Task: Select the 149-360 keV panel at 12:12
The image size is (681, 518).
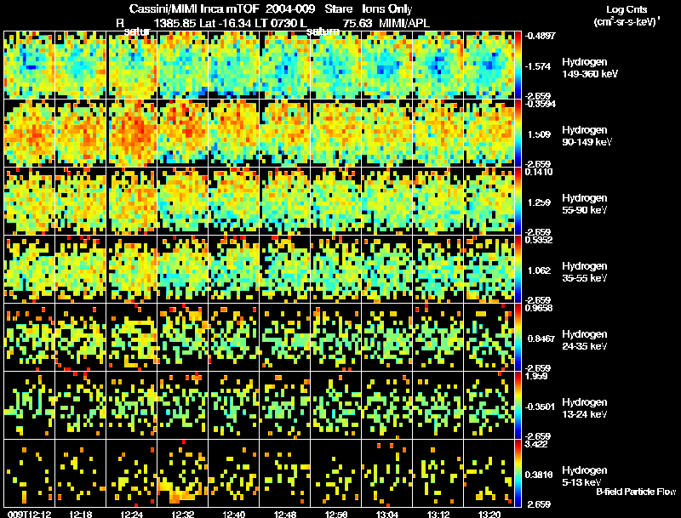Action: tap(30, 65)
